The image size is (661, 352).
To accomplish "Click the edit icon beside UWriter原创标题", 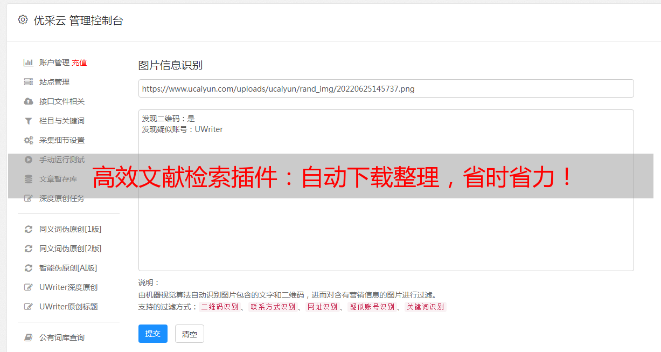I will (29, 307).
